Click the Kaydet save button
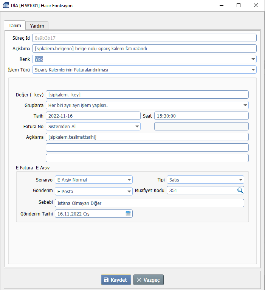 click(x=116, y=280)
